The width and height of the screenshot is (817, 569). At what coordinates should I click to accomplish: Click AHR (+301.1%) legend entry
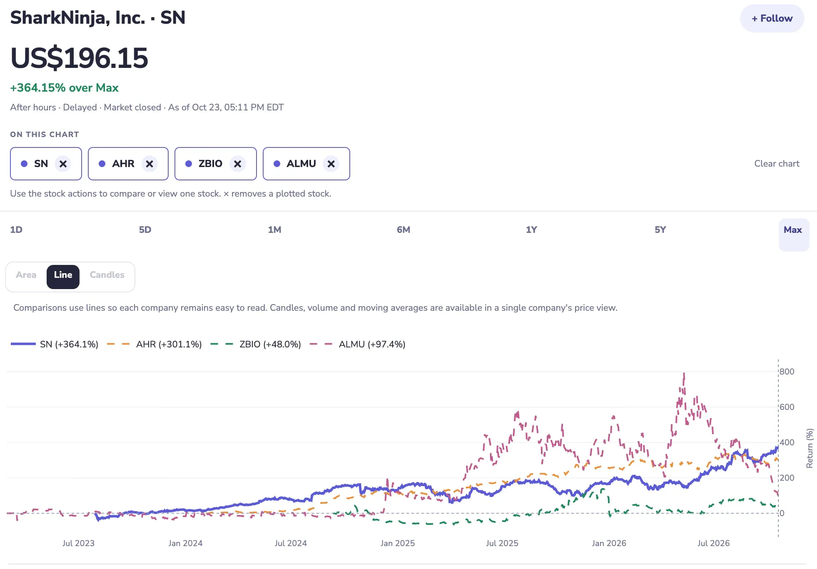pyautogui.click(x=154, y=344)
